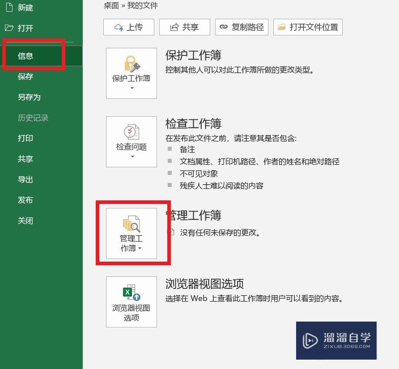Click the 保护工作簿 section heading
Image resolution: width=399 pixels, height=369 pixels.
193,55
